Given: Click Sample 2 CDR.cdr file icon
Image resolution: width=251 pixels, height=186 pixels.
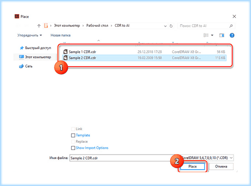Looking at the screenshot, I should point(65,58).
